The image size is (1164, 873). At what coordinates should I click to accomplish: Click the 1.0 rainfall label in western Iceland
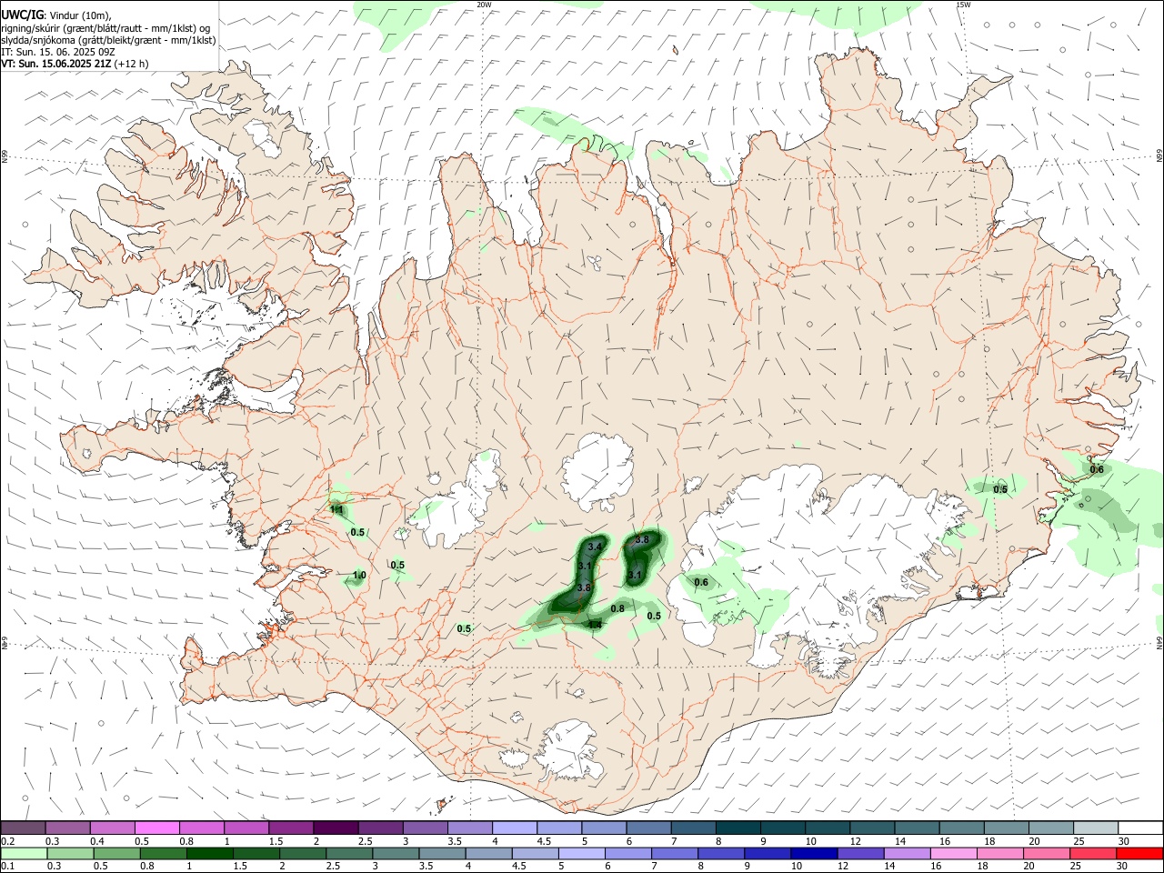pyautogui.click(x=359, y=576)
